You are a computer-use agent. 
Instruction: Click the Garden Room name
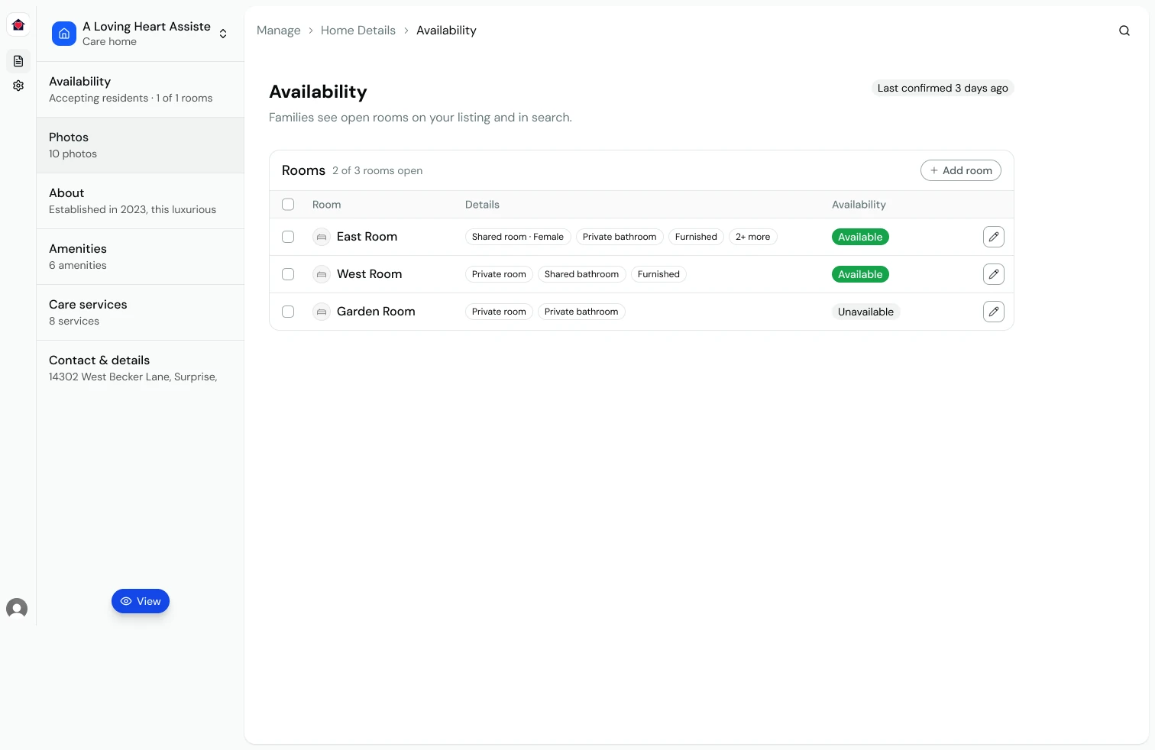pos(376,312)
